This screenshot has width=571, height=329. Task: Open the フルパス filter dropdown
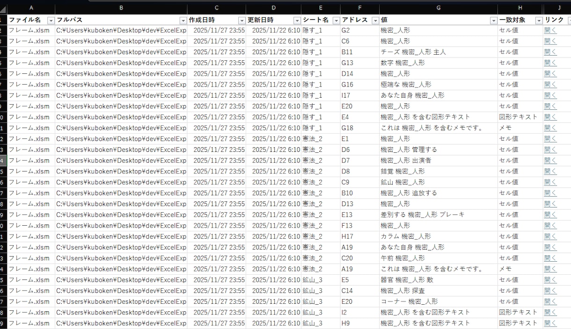coord(183,21)
